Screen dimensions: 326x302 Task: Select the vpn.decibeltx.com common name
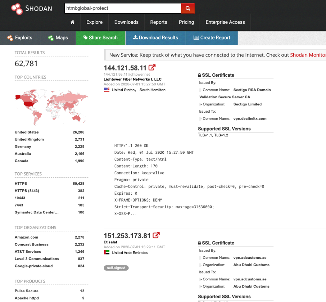pyautogui.click(x=250, y=119)
